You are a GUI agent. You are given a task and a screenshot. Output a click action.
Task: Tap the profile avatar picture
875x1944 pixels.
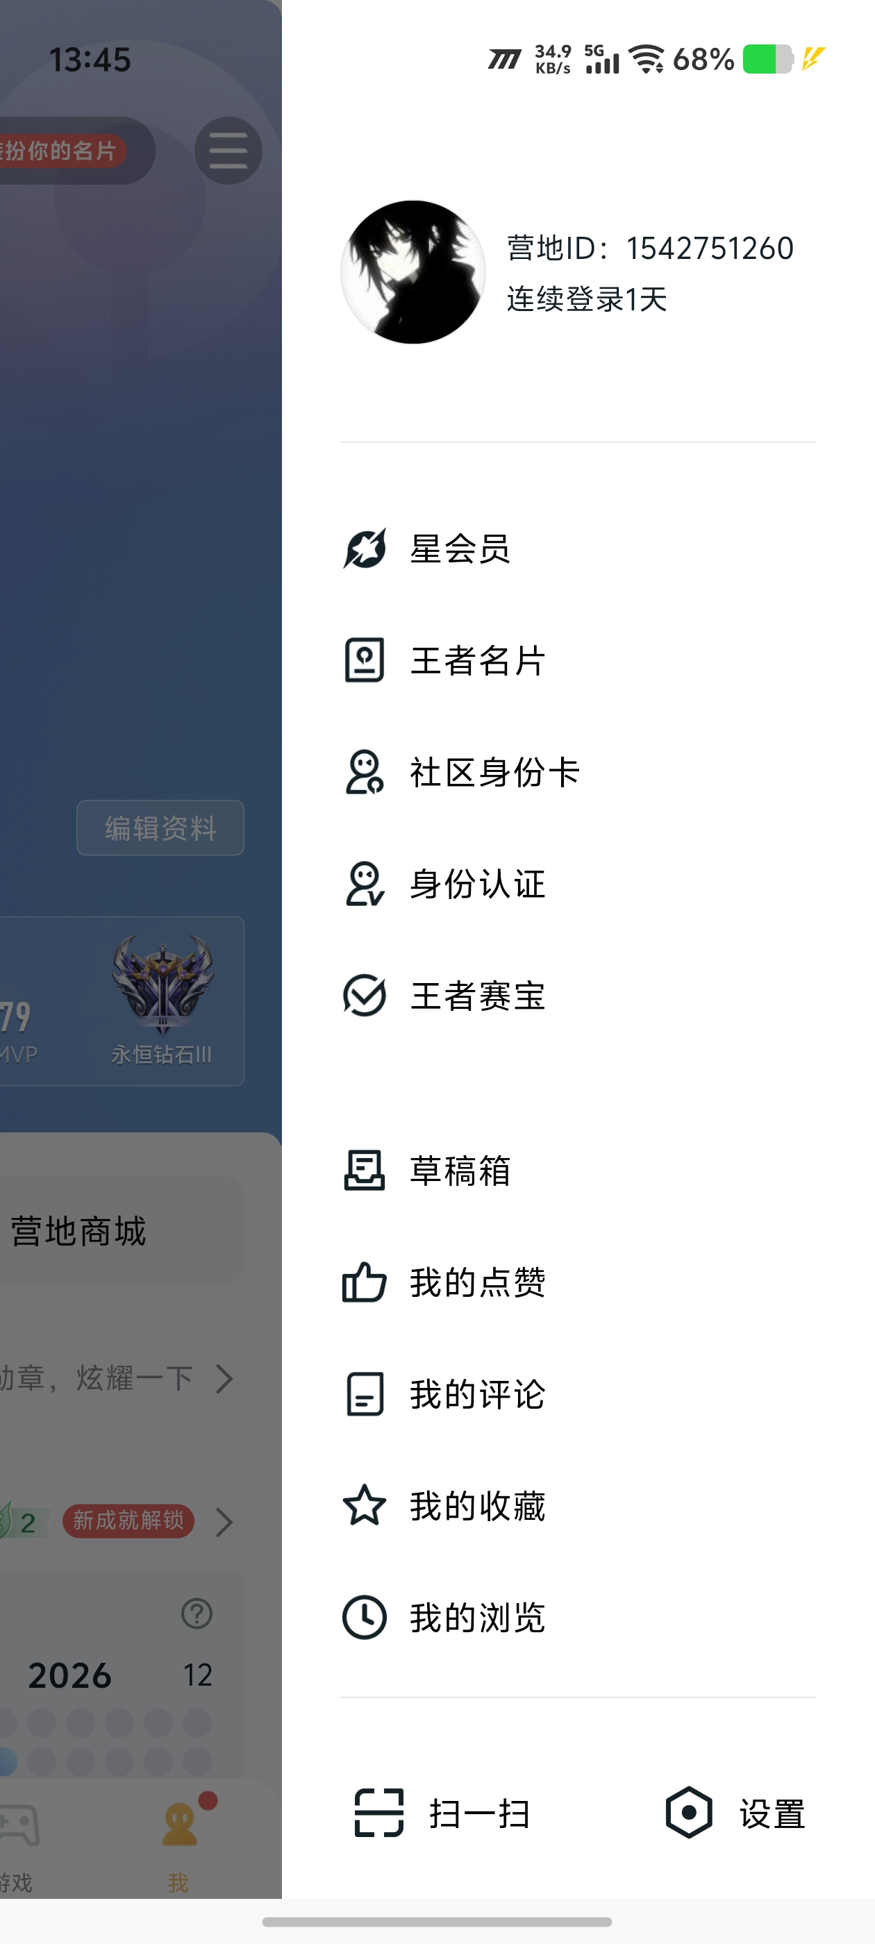pos(413,271)
